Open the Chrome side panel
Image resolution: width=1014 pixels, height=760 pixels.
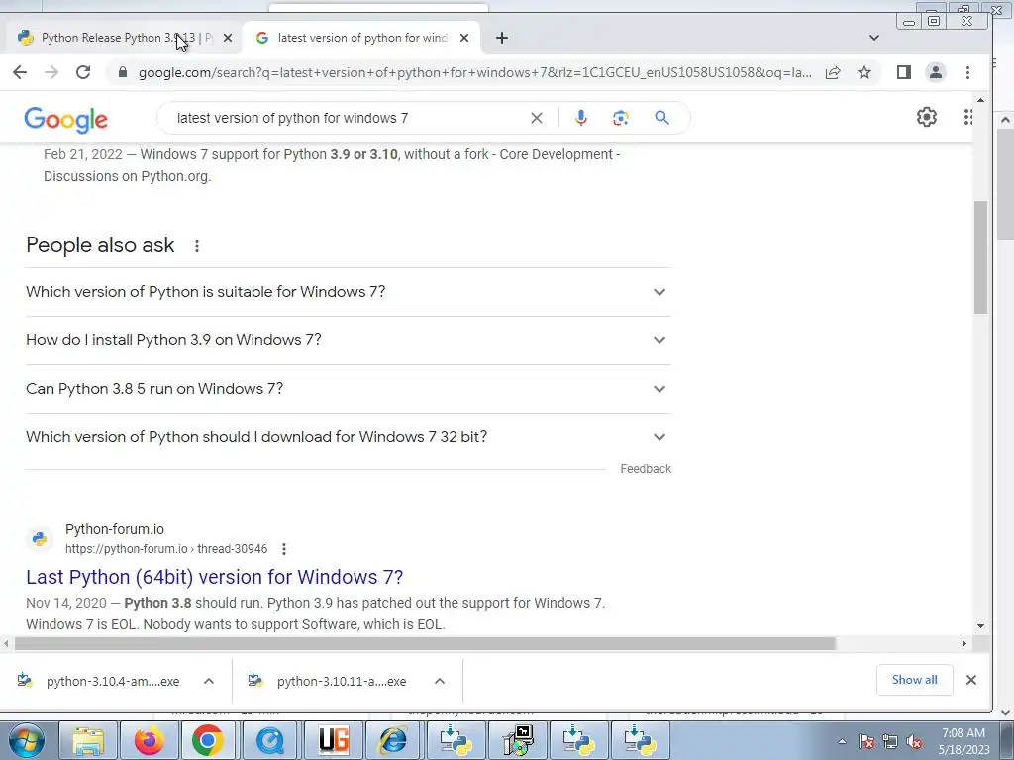904,72
